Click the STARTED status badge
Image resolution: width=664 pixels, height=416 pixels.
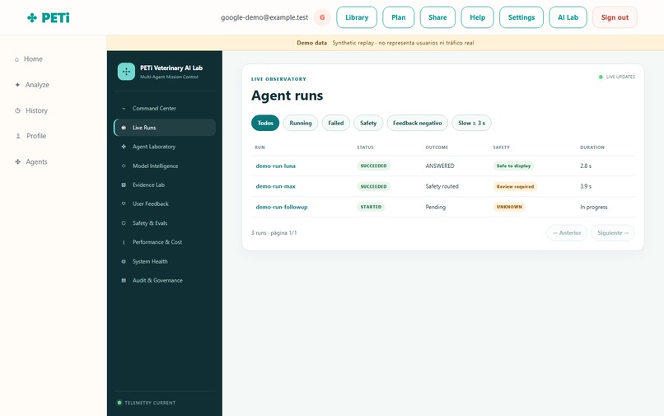coord(371,207)
